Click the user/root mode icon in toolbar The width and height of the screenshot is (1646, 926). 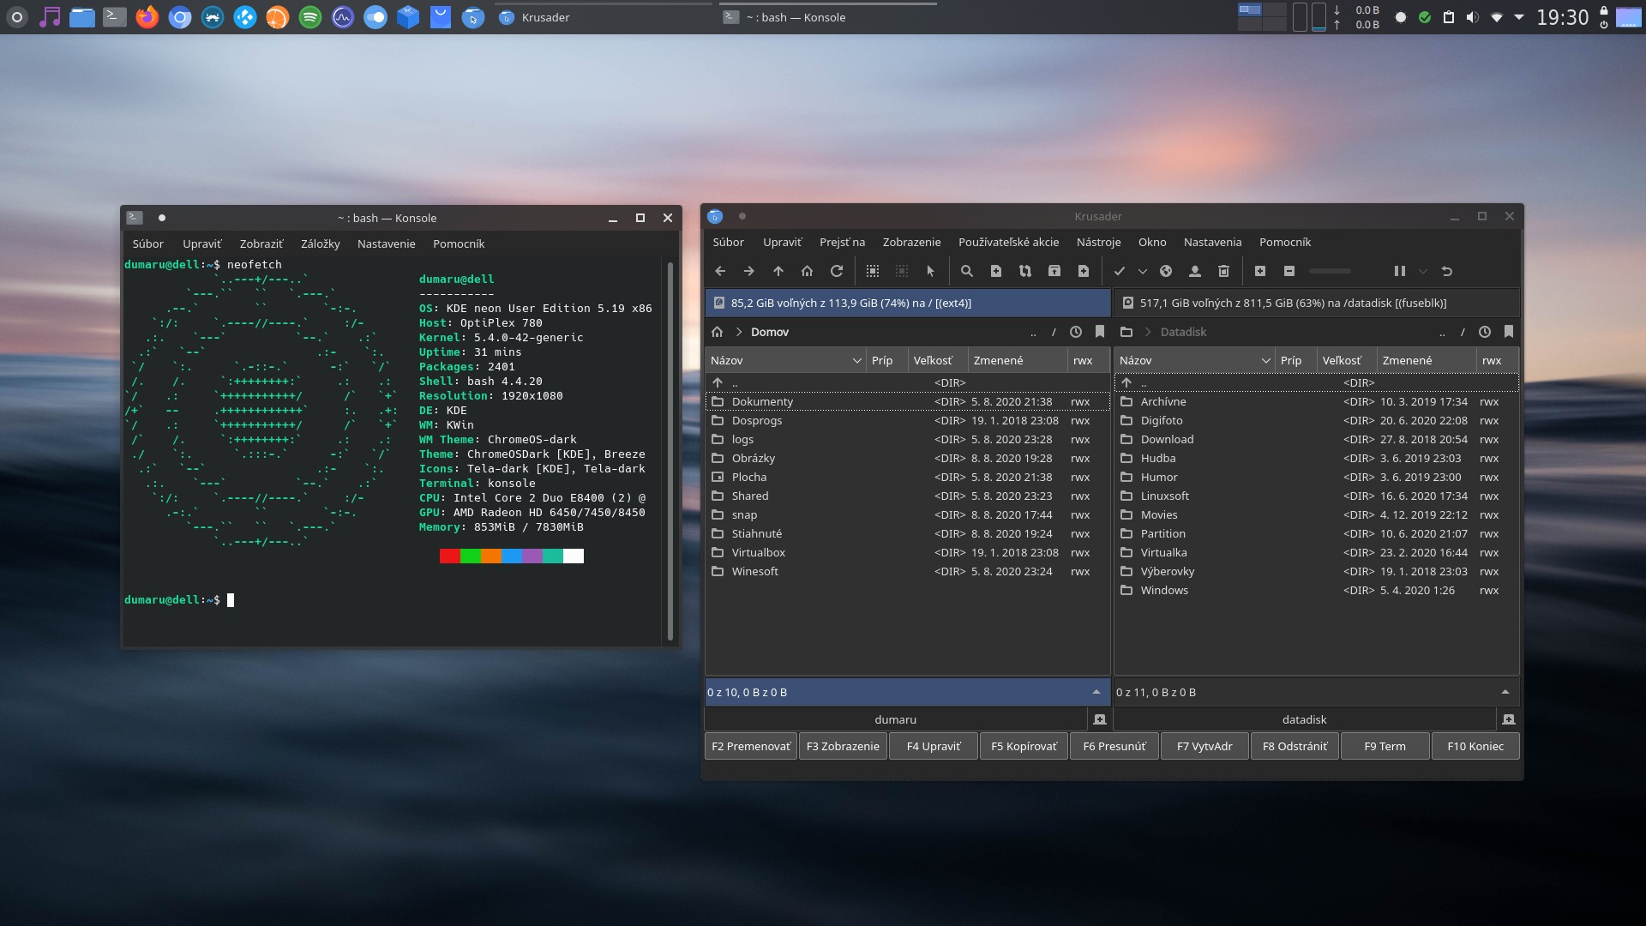tap(1194, 271)
